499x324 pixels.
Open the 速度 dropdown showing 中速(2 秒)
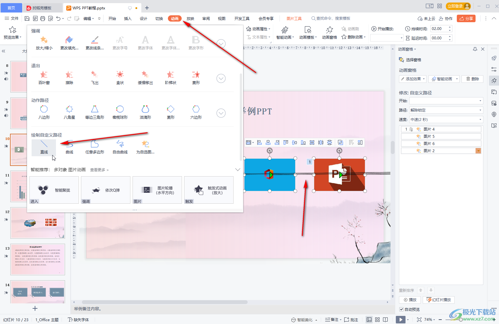click(446, 119)
